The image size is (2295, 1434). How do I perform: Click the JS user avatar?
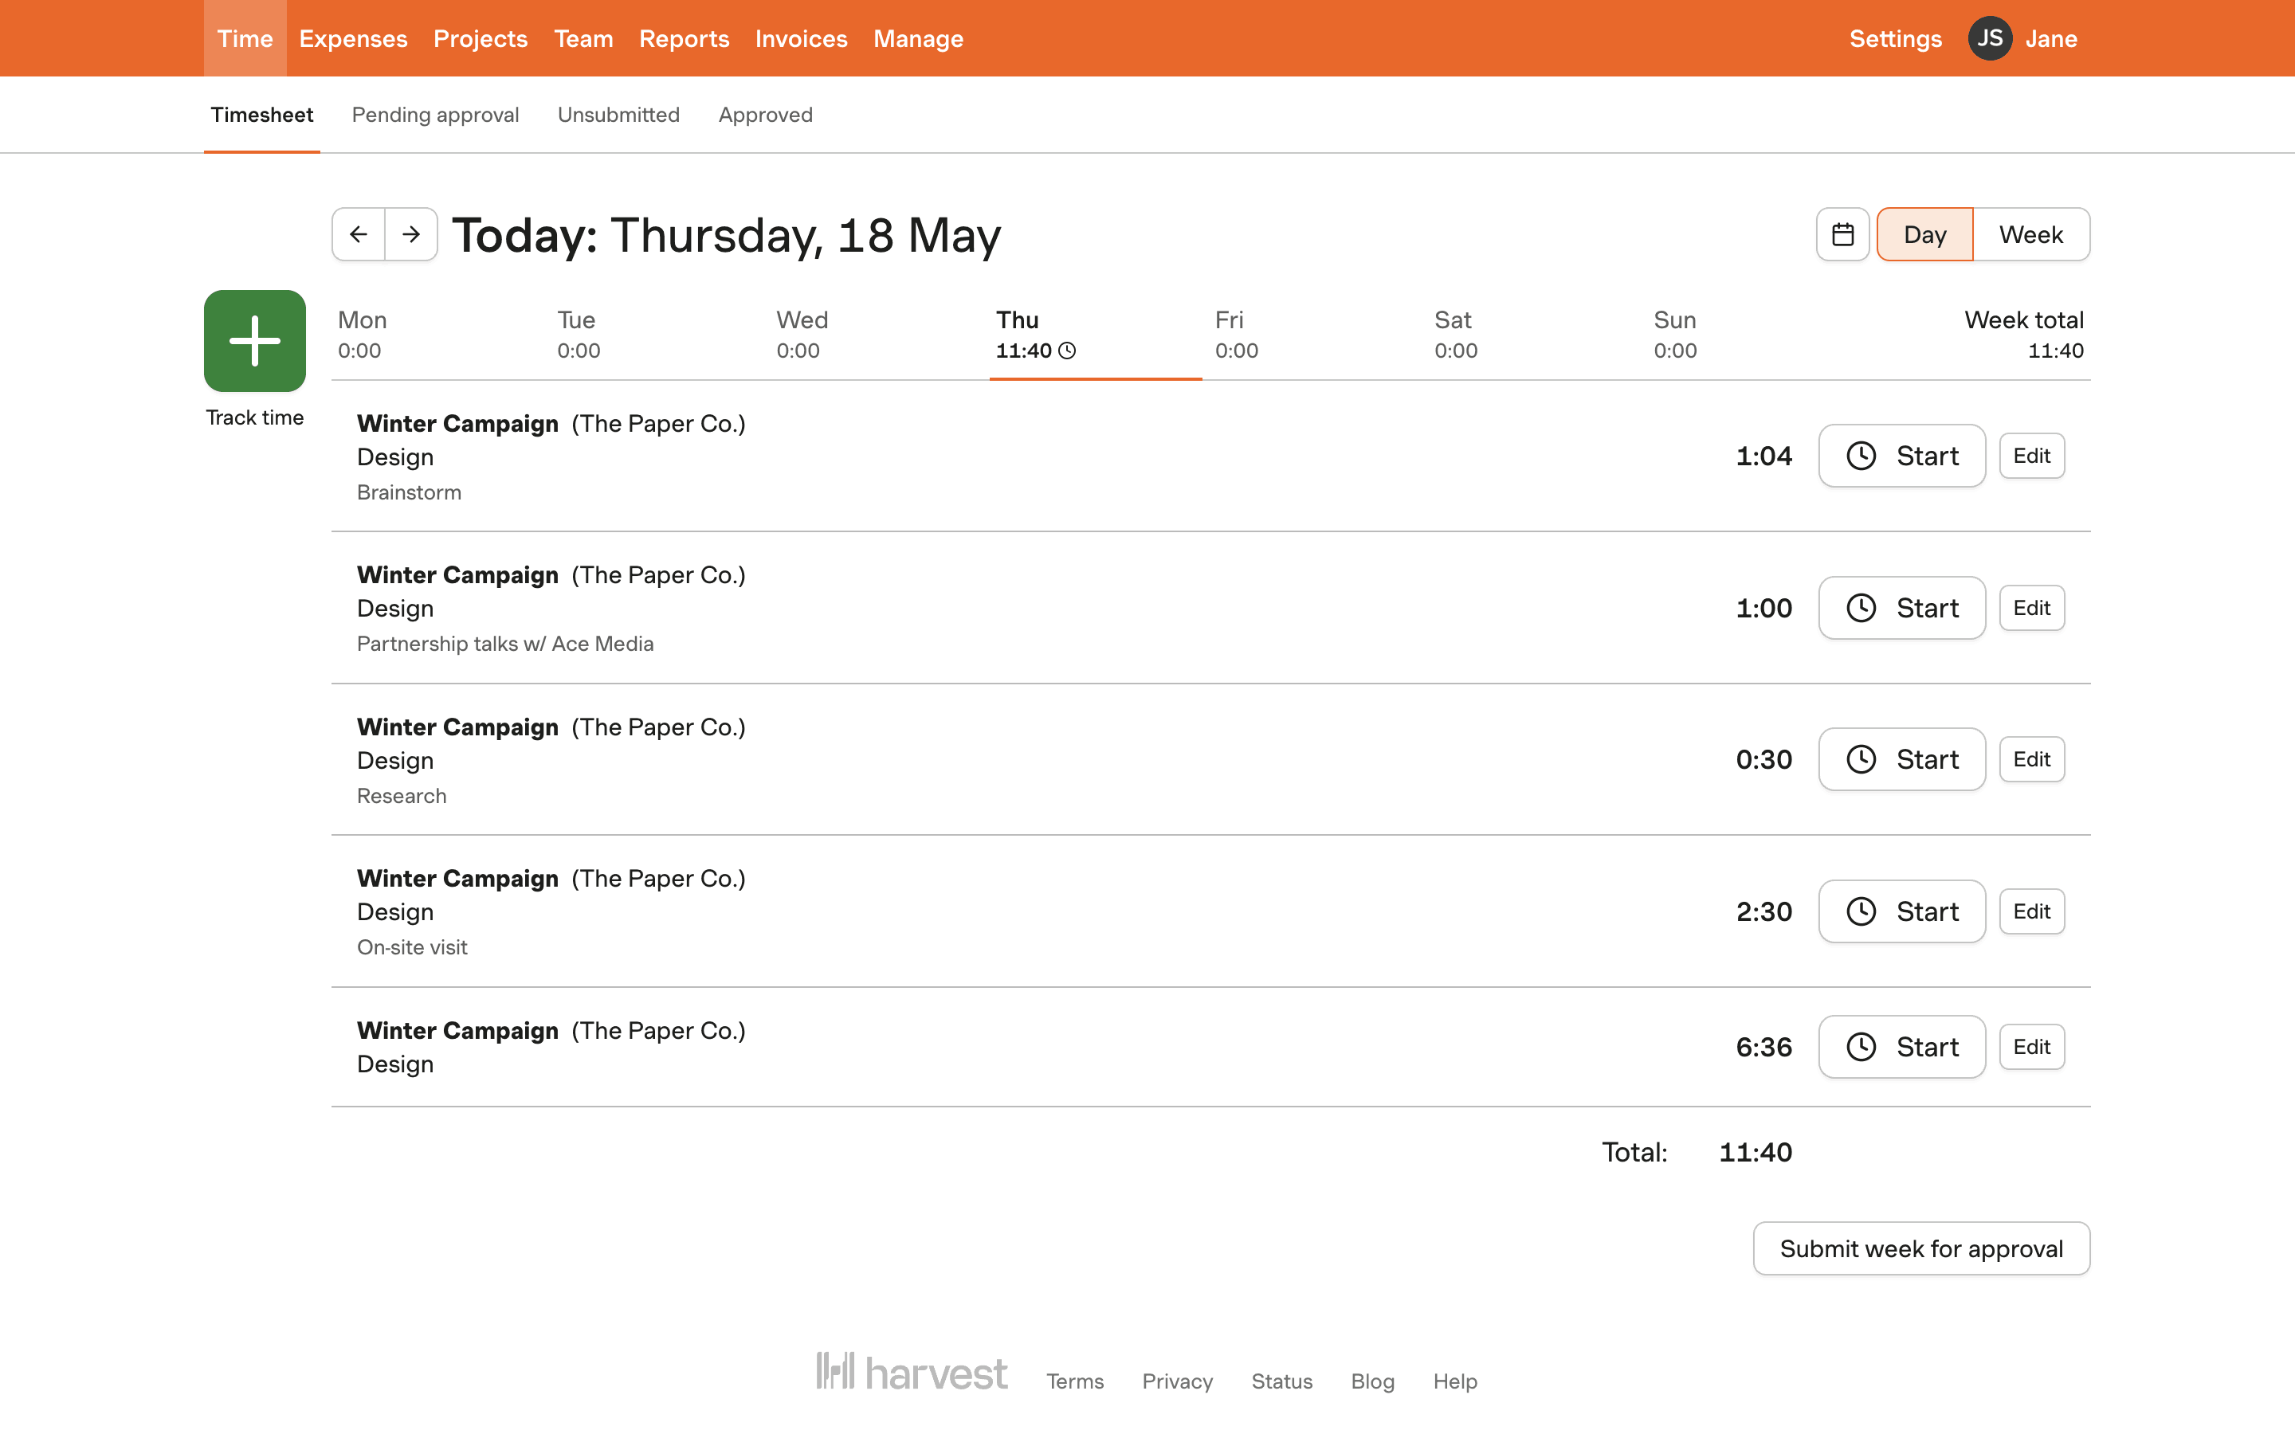point(1990,39)
